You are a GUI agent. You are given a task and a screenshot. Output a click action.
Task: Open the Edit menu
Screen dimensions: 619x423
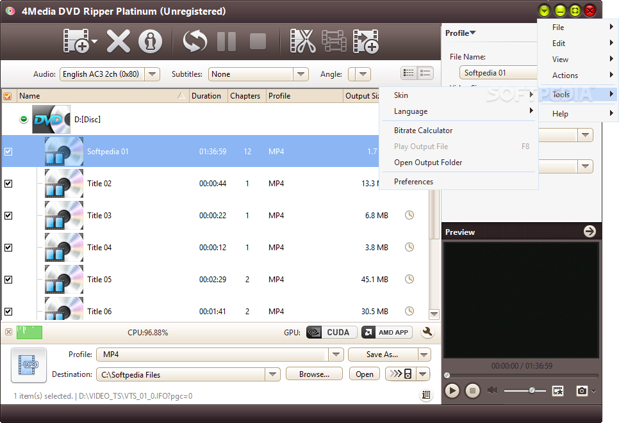(x=578, y=44)
